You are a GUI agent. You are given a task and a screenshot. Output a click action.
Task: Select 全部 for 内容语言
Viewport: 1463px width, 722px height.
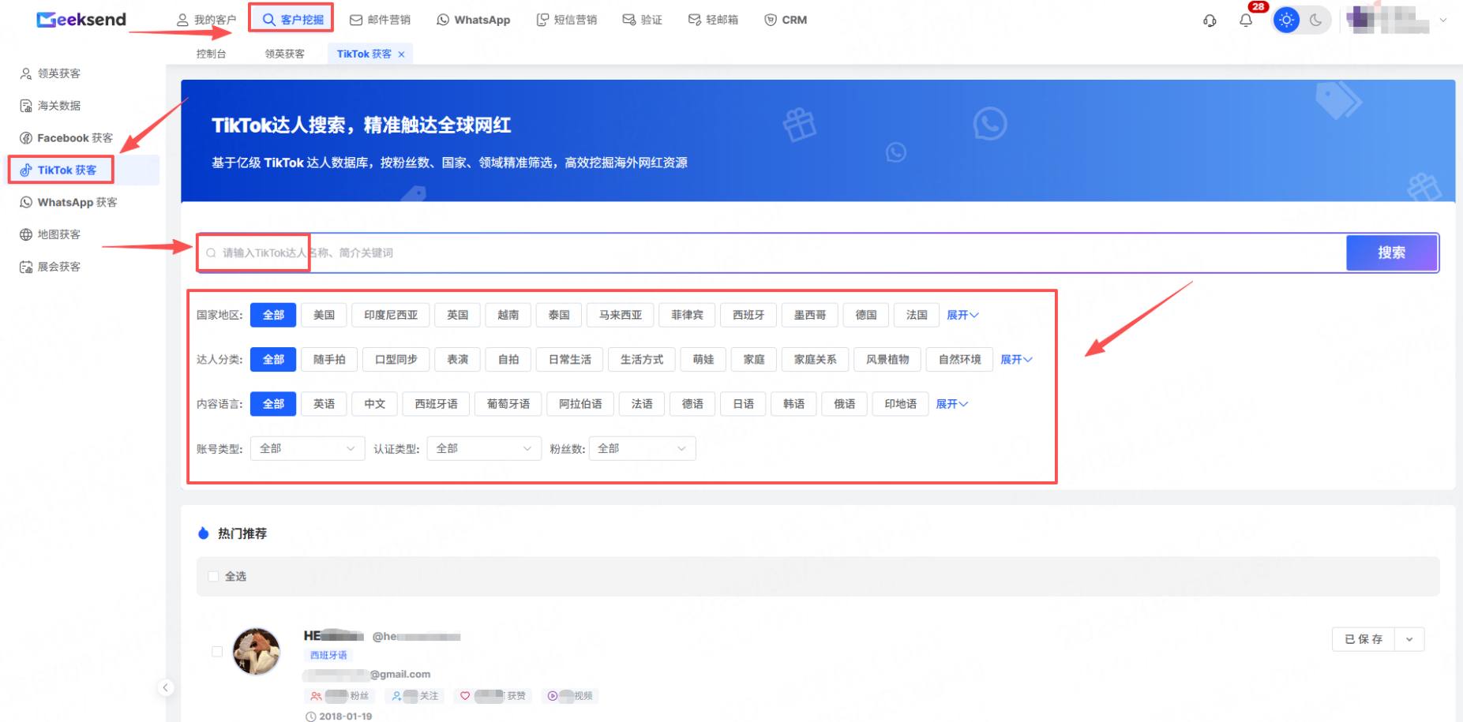coord(273,404)
